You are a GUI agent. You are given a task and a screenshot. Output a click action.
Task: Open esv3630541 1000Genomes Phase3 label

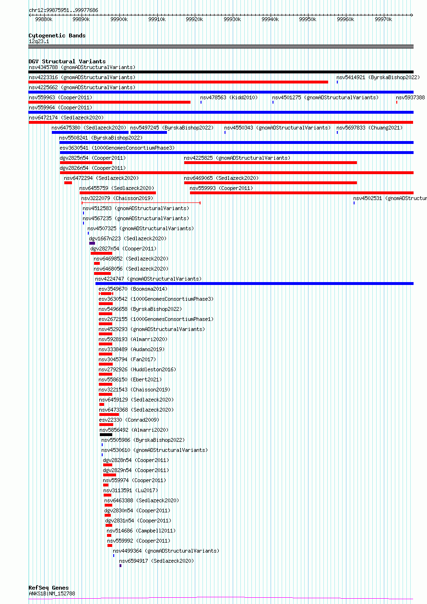[117, 148]
